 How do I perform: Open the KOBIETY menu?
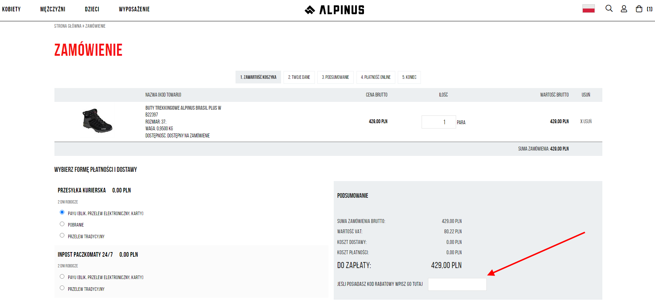tap(11, 9)
